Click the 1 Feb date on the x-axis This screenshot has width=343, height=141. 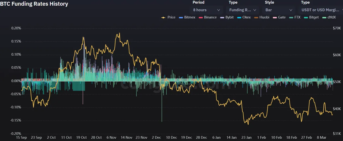click(262, 138)
